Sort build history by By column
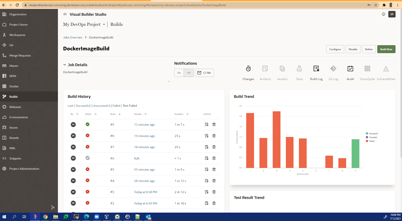The image size is (402, 221). pyautogui.click(x=77, y=114)
